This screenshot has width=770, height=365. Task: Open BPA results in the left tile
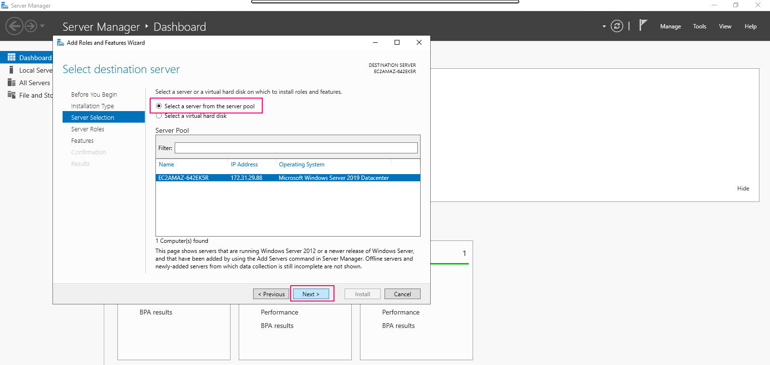(156, 313)
